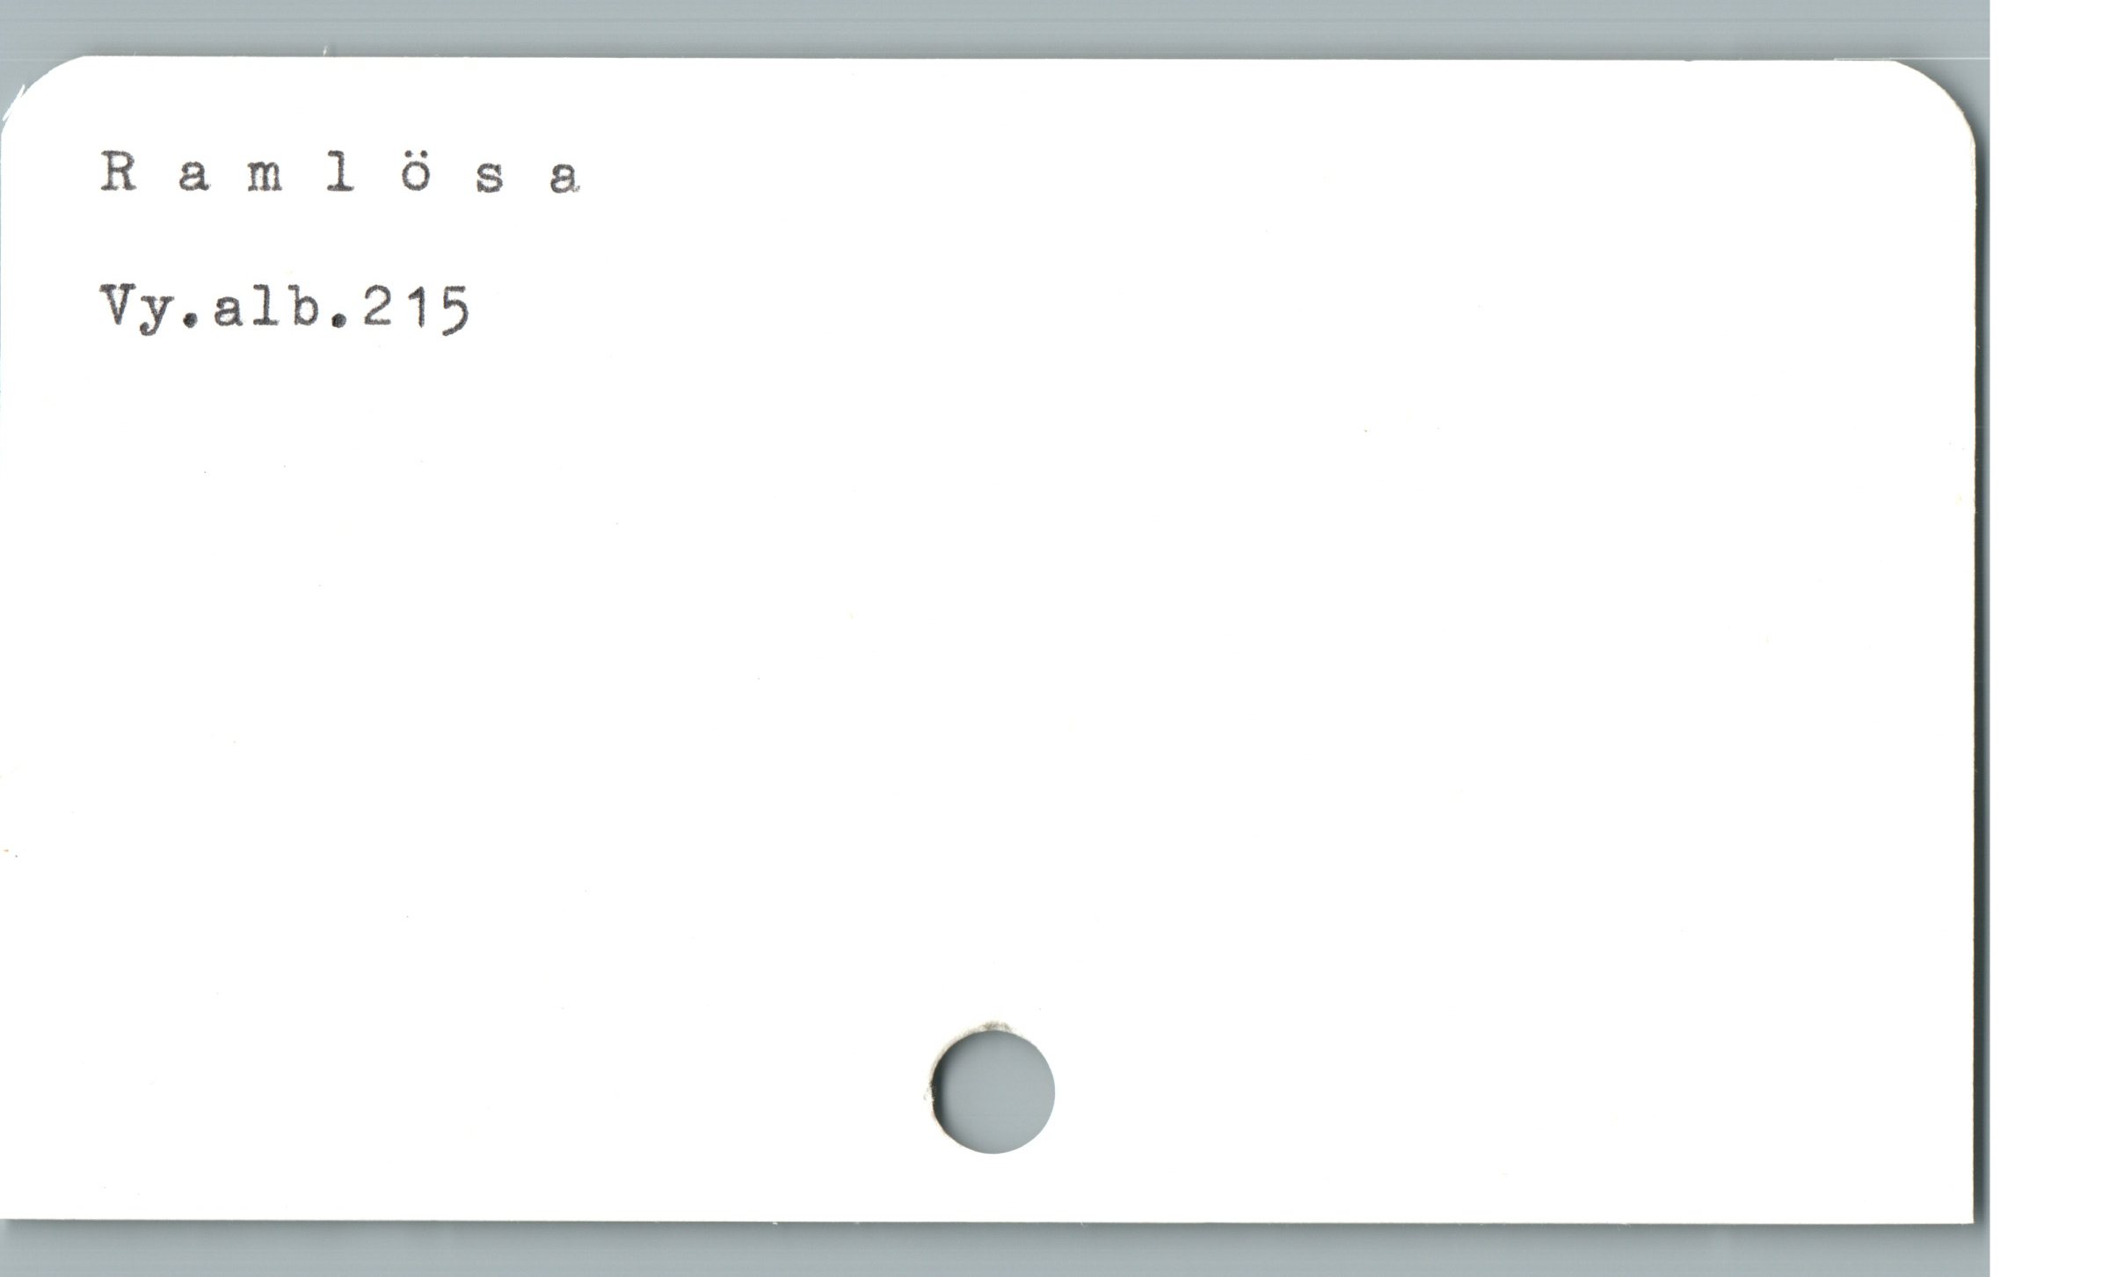Click the gray strip below the card
Screen dimensions: 2102x1277
click(x=993, y=1250)
